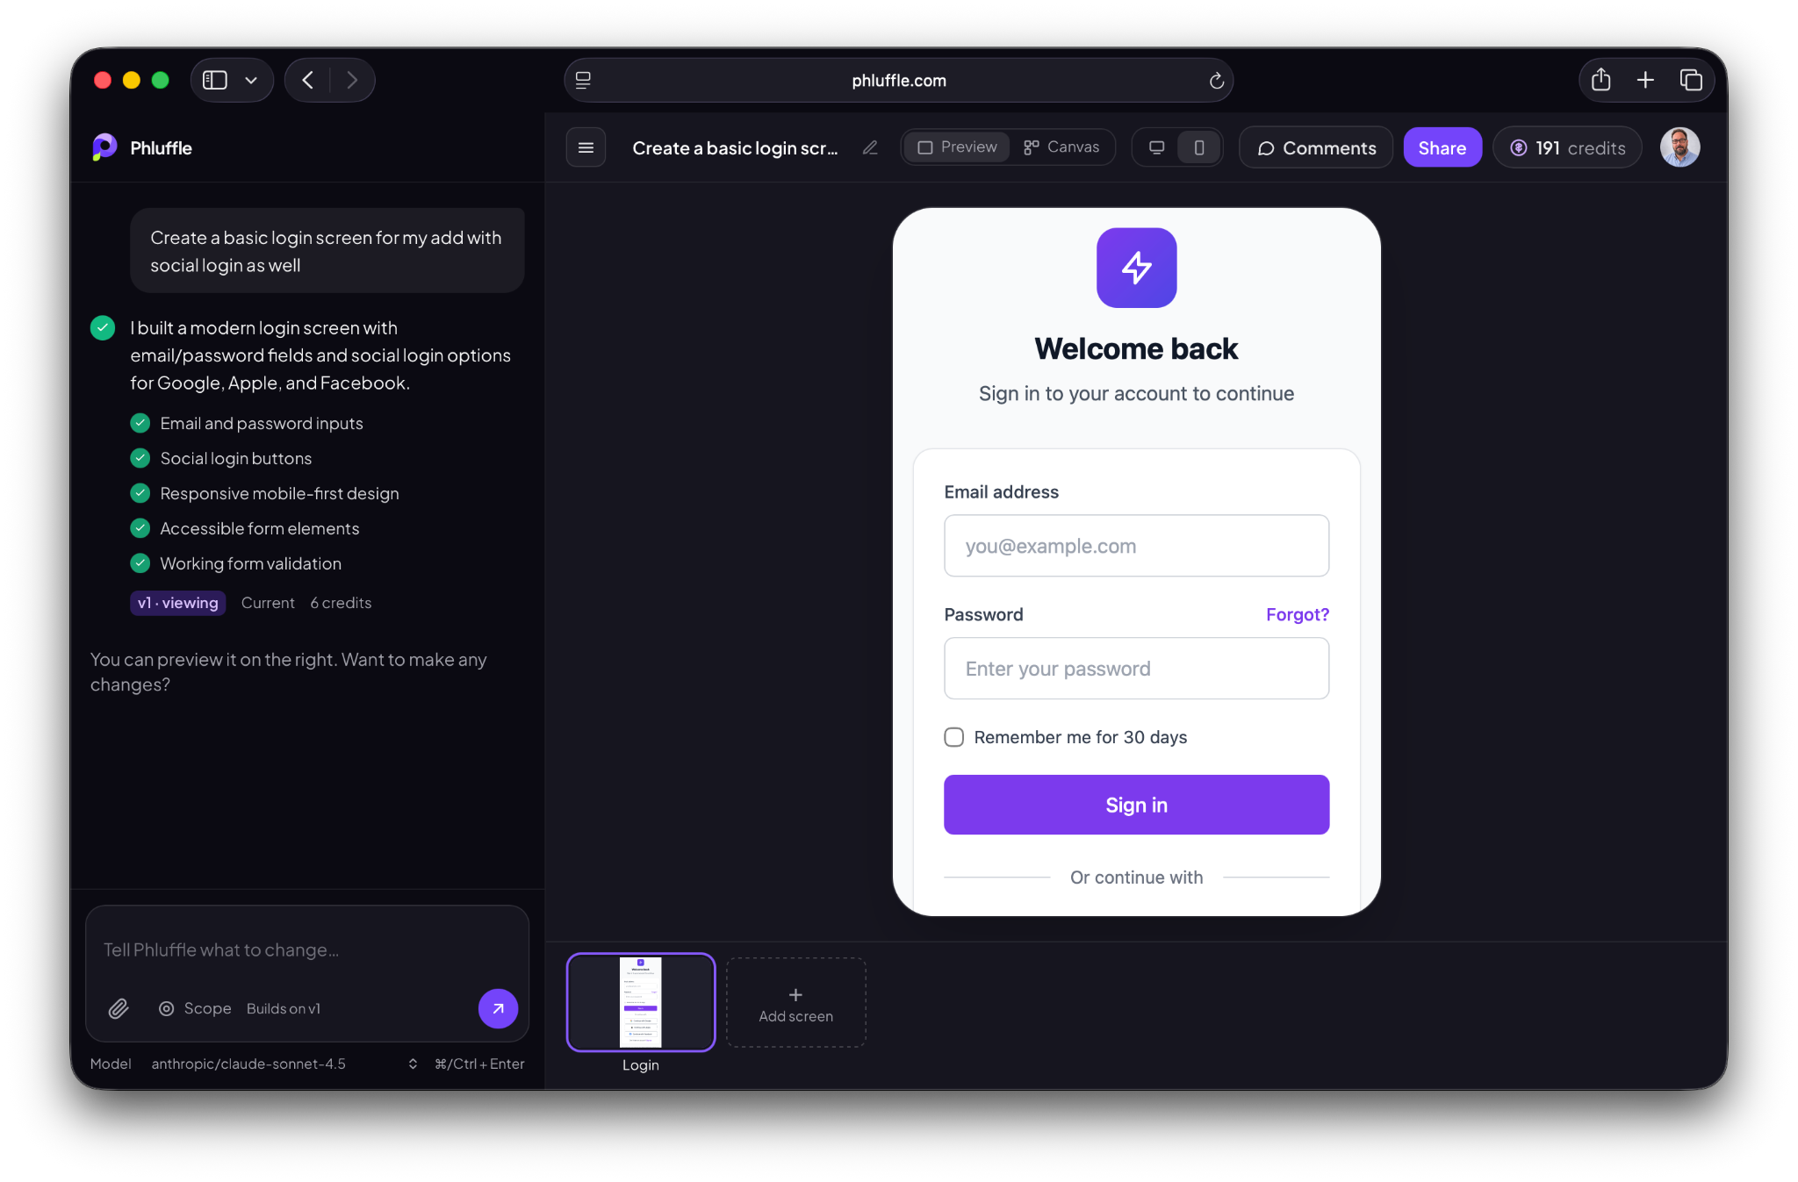Viewport: 1798px width, 1182px height.
Task: Select the Preview tab
Action: coord(957,147)
